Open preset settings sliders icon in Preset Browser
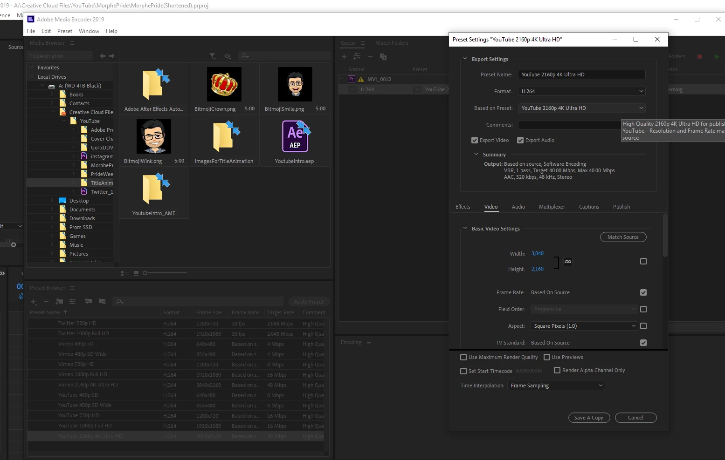The image size is (725, 460). click(x=72, y=302)
